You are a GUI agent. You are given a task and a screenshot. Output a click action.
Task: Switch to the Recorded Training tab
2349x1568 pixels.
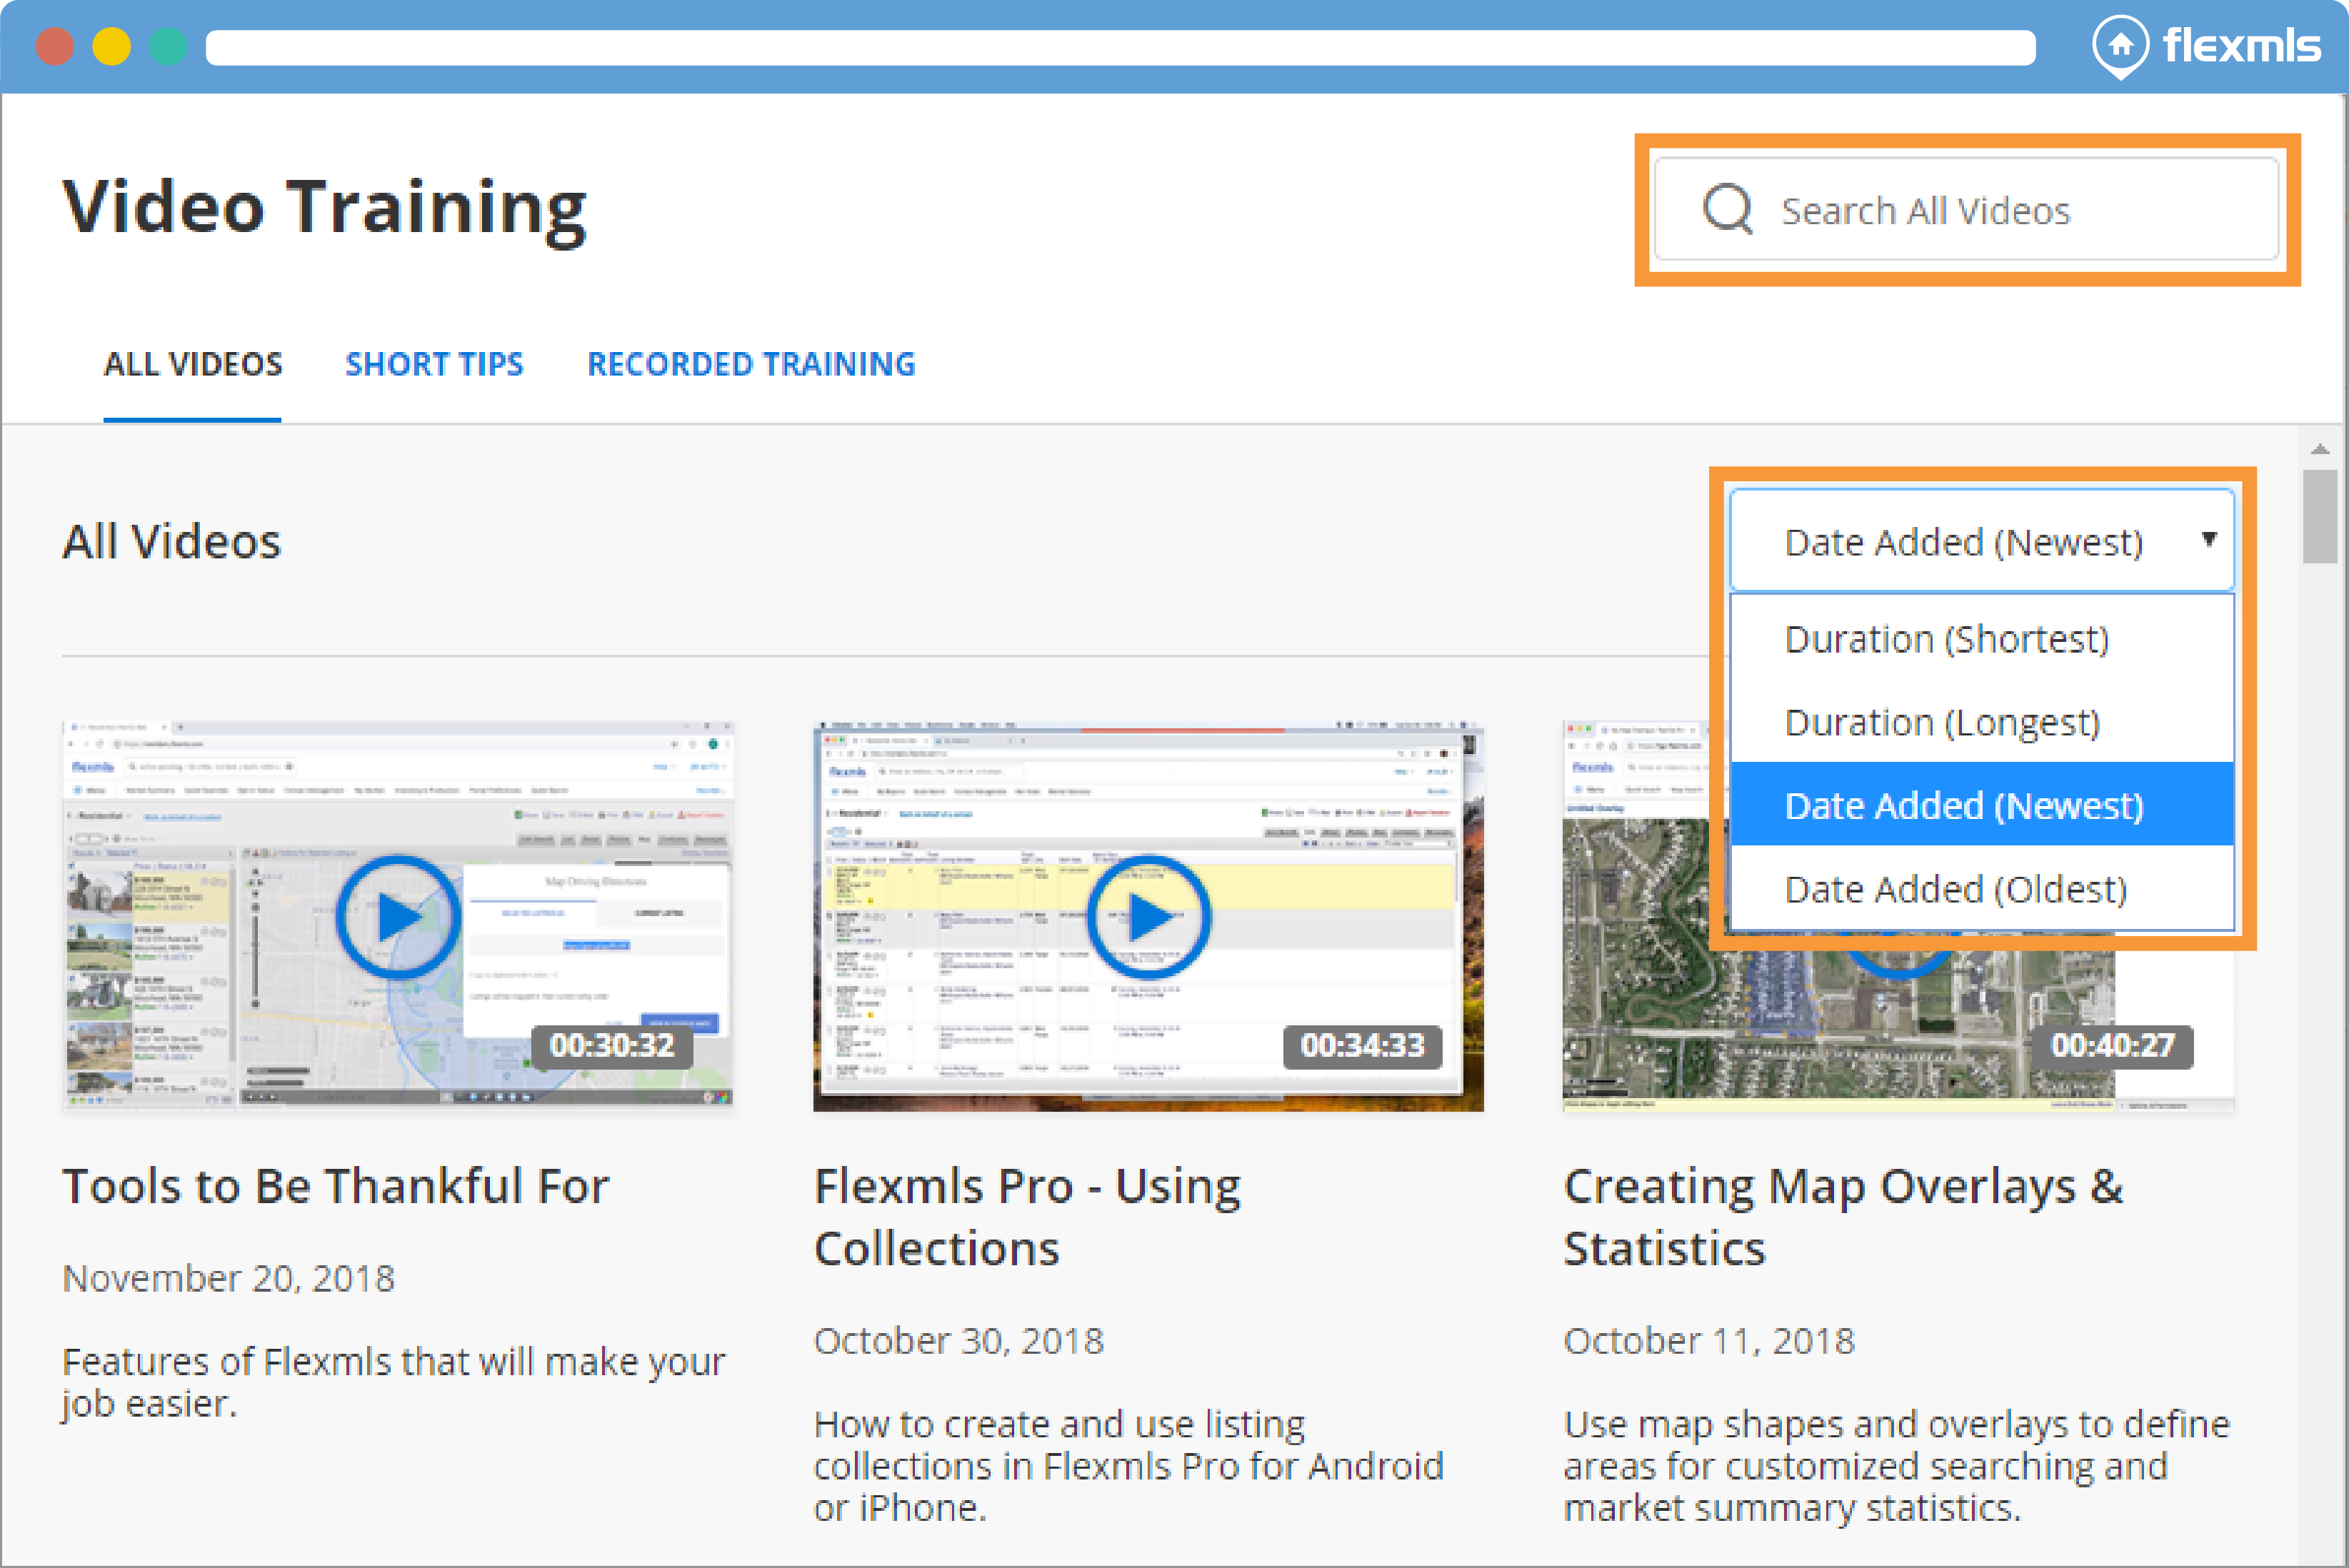(x=750, y=364)
